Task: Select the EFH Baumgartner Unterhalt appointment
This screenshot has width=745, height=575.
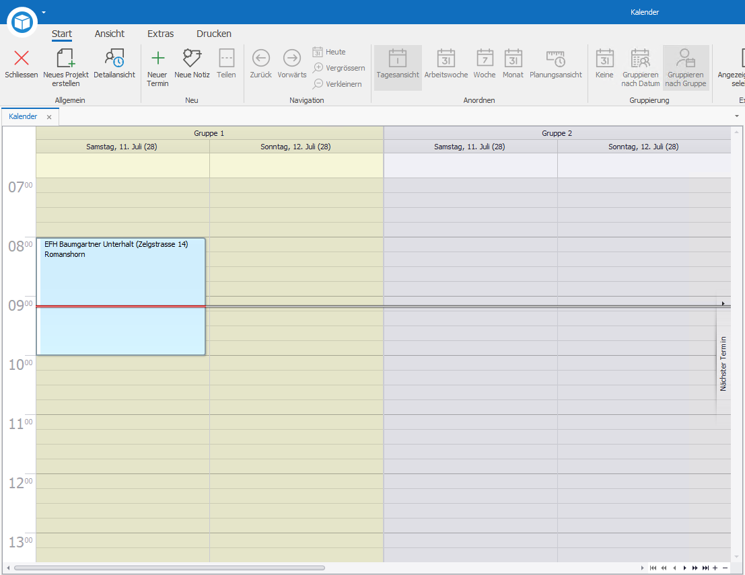Action: (120, 297)
